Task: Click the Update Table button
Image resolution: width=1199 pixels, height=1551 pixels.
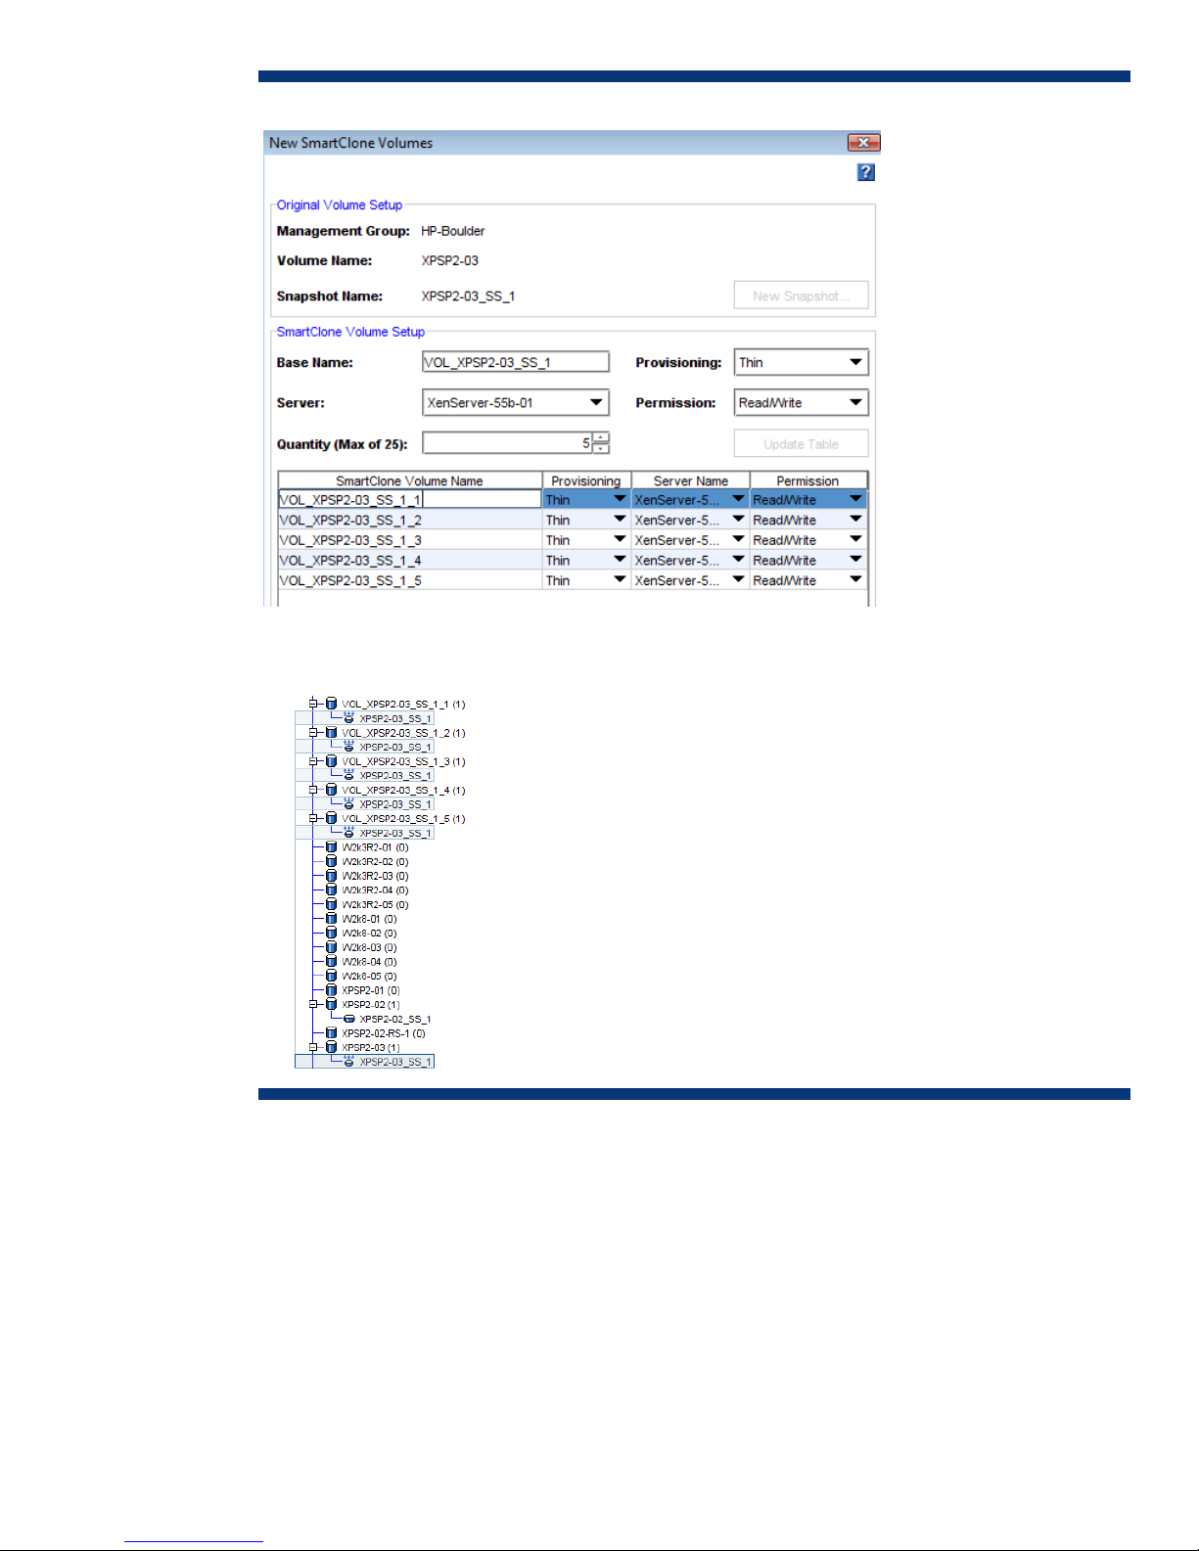Action: pos(801,444)
